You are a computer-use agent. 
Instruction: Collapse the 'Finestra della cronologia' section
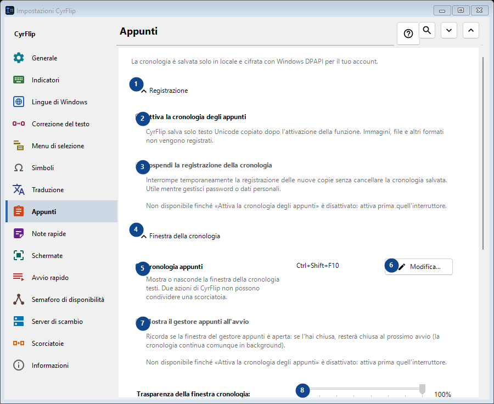144,237
